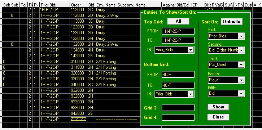262x130 pixels.
Task: Click the Grid 4 input field
Action: tap(178, 117)
